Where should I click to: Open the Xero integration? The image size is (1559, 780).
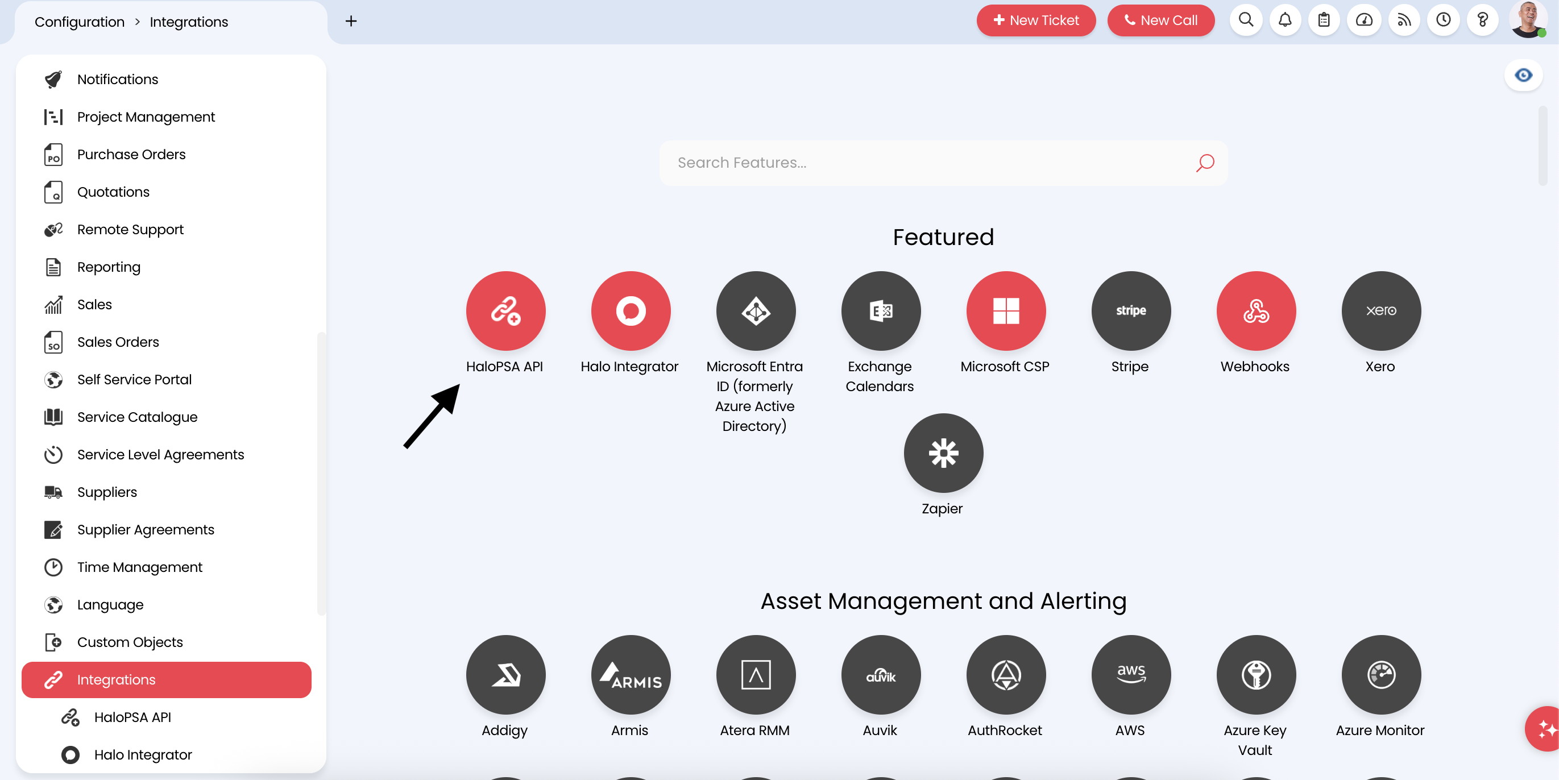point(1380,311)
